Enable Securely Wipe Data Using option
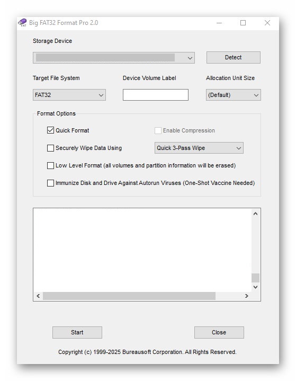The height and width of the screenshot is (381, 296). coord(50,148)
